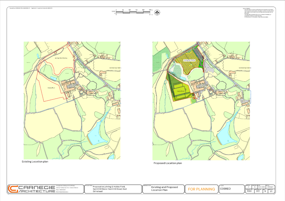Image resolution: width=285 pixels, height=201 pixels.
Task: Click the sheet number '1/1'
Action: click(271, 191)
